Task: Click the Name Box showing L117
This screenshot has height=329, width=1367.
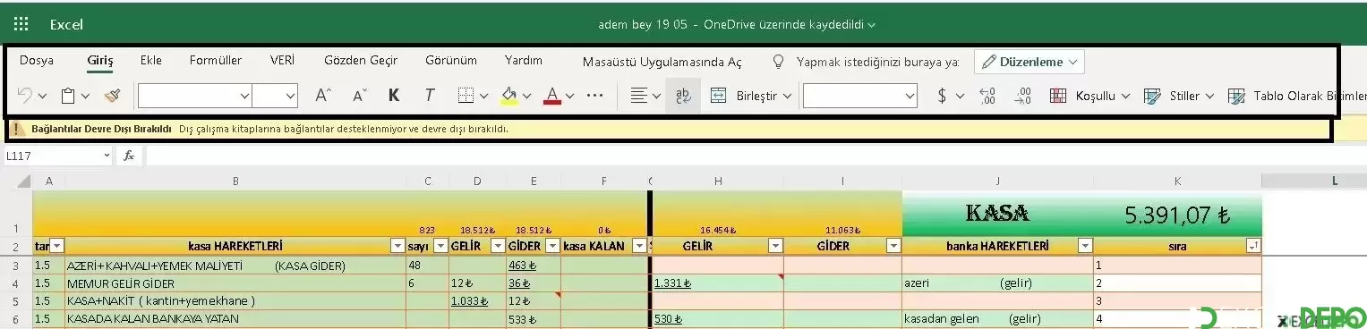Action: [x=57, y=156]
